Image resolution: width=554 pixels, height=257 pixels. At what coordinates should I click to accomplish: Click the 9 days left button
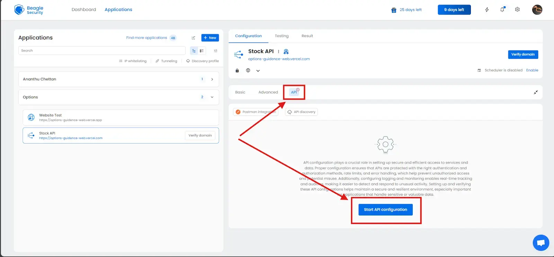tap(454, 10)
